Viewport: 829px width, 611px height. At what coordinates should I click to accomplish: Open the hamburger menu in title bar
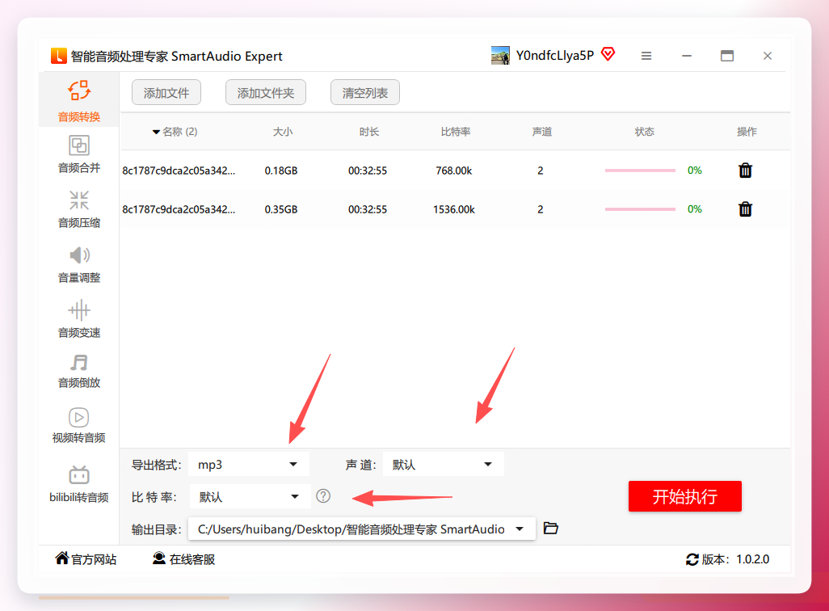click(x=646, y=56)
